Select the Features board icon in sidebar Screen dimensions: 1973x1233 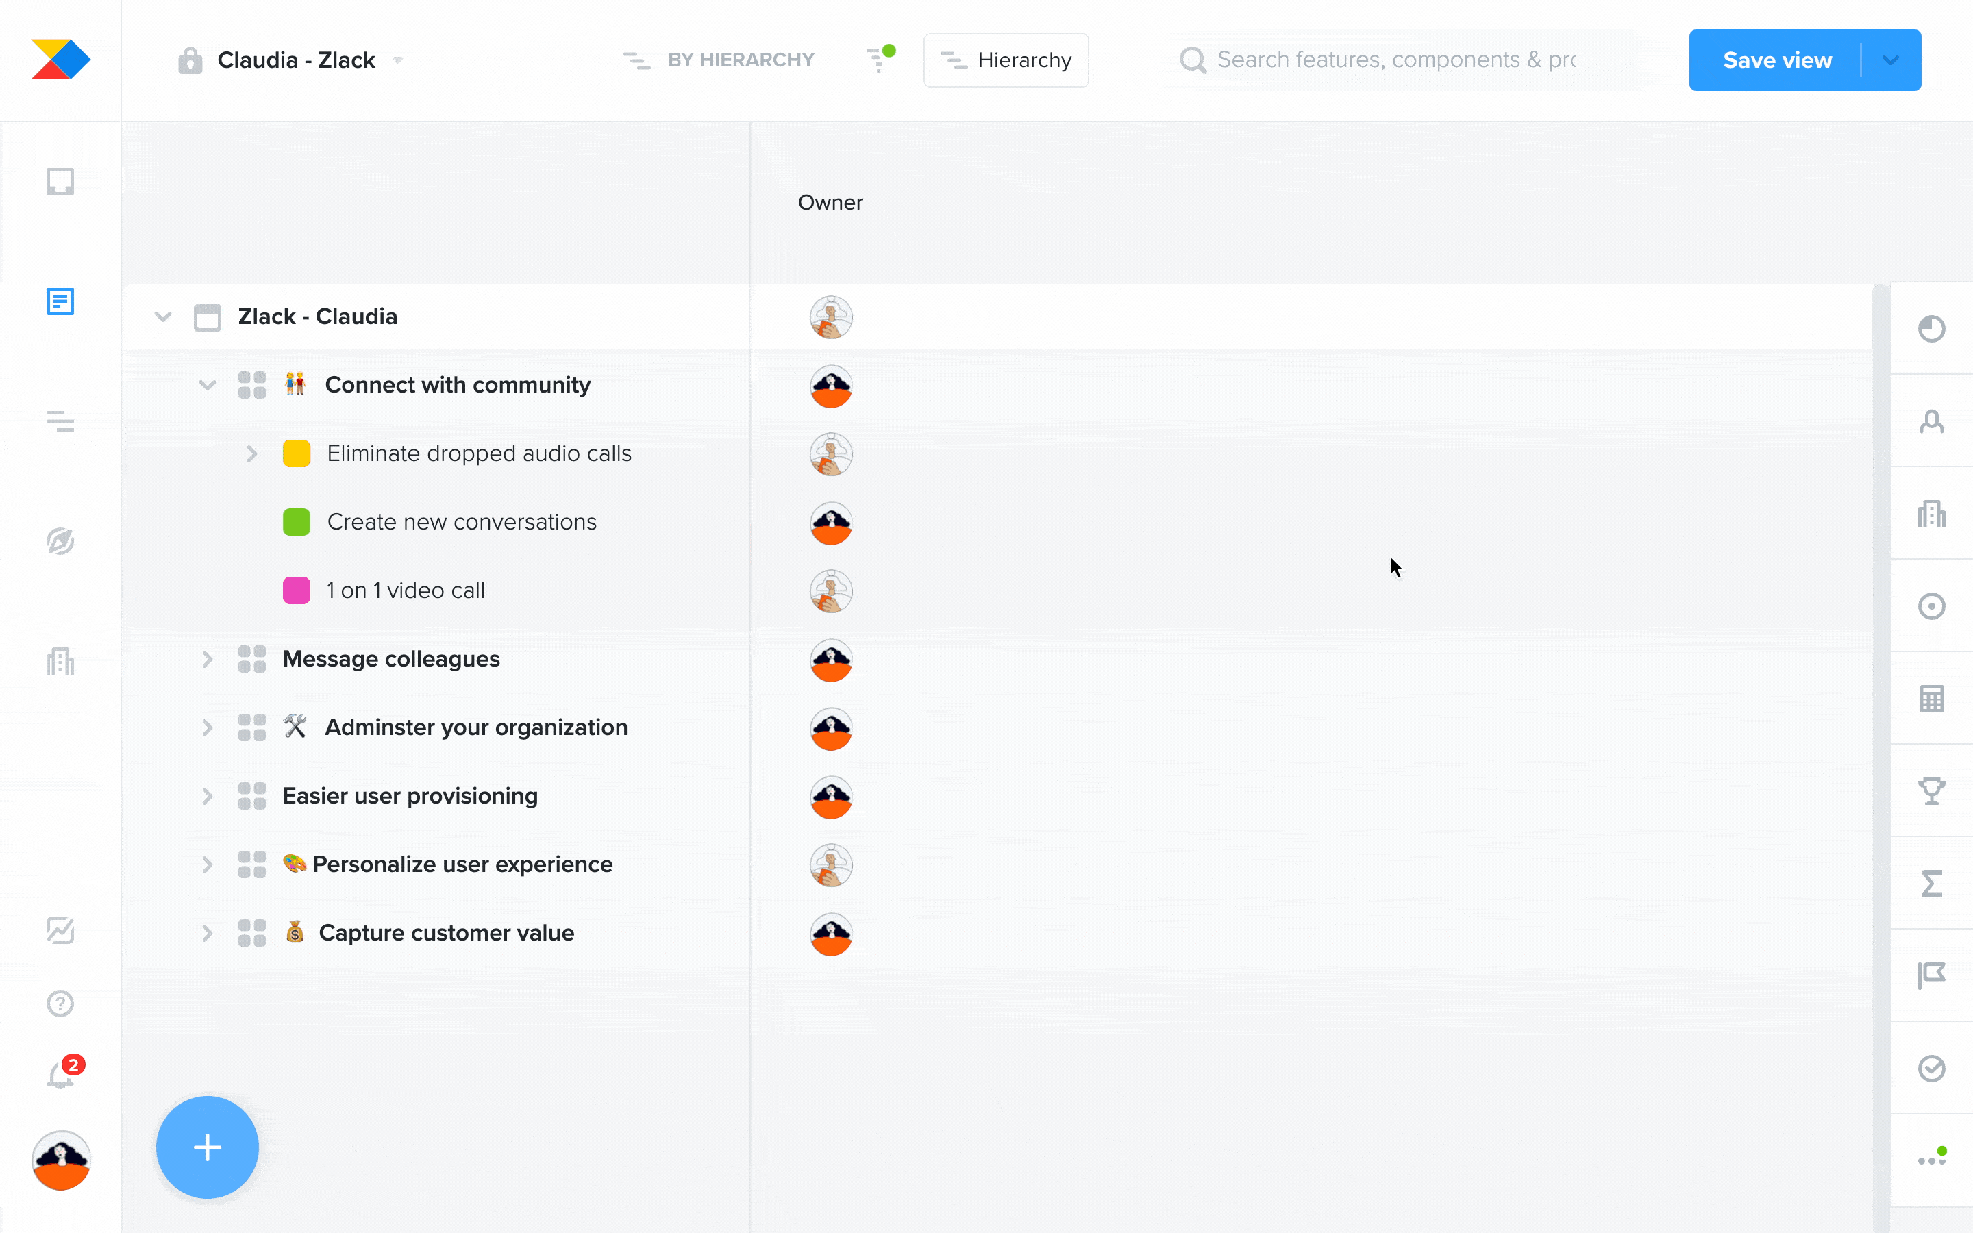(60, 301)
